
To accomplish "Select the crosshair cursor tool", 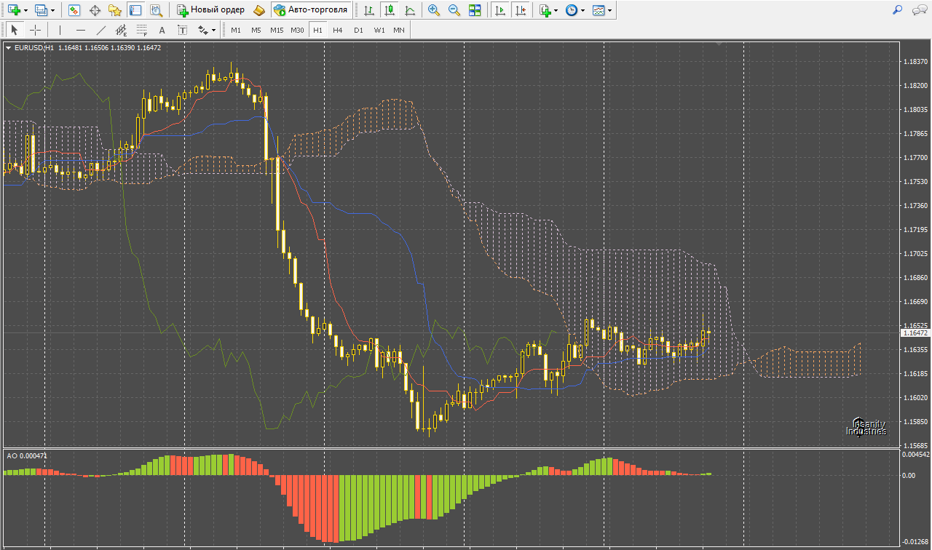I will [34, 30].
